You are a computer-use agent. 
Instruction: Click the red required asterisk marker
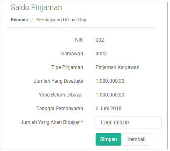coord(82,121)
